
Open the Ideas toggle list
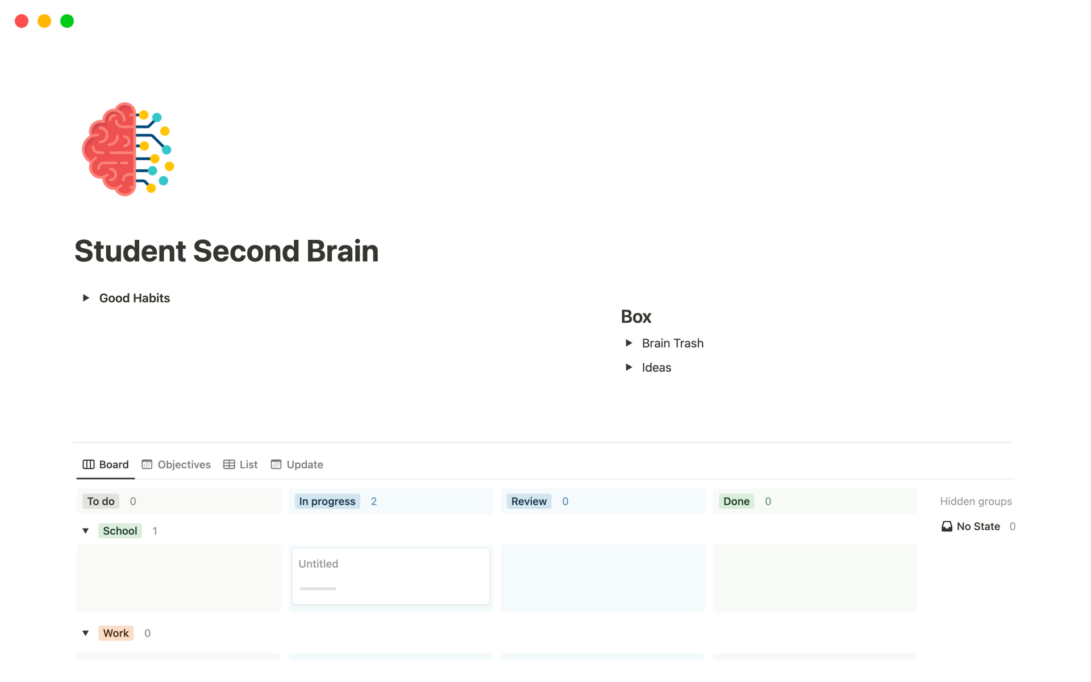[x=629, y=367]
